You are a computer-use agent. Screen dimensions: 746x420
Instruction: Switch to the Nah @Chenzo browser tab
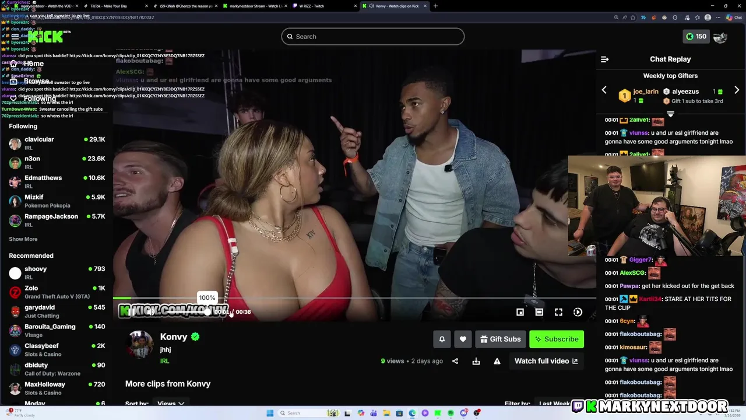coord(184,6)
